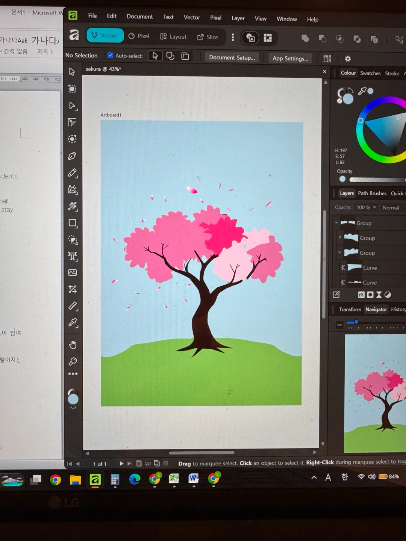
Task: Choose the Node tool
Action: [73, 106]
